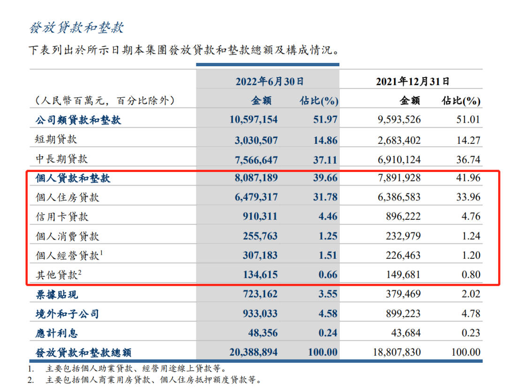Pick the 中長期貸款 amount 7,566,647

point(253,160)
